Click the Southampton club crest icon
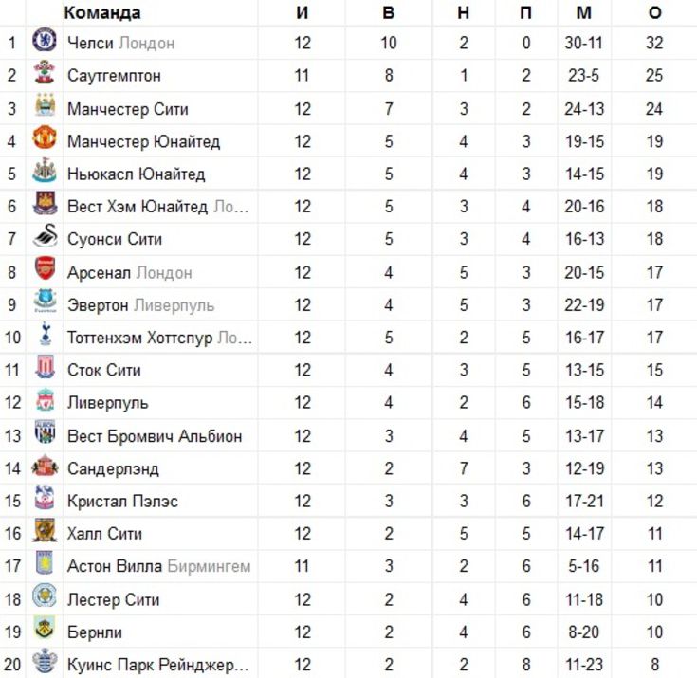This screenshot has width=697, height=678. tap(45, 72)
